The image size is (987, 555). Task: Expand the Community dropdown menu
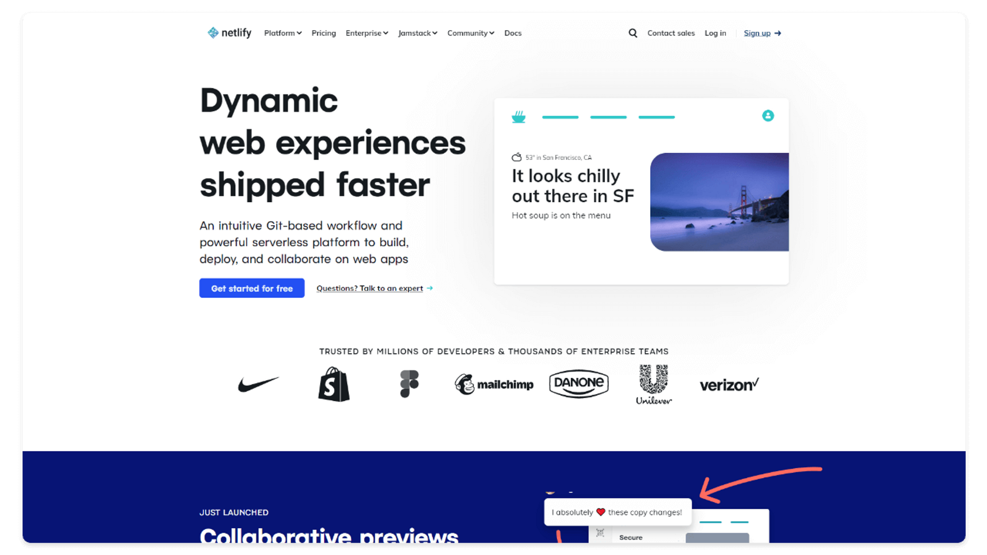point(471,33)
